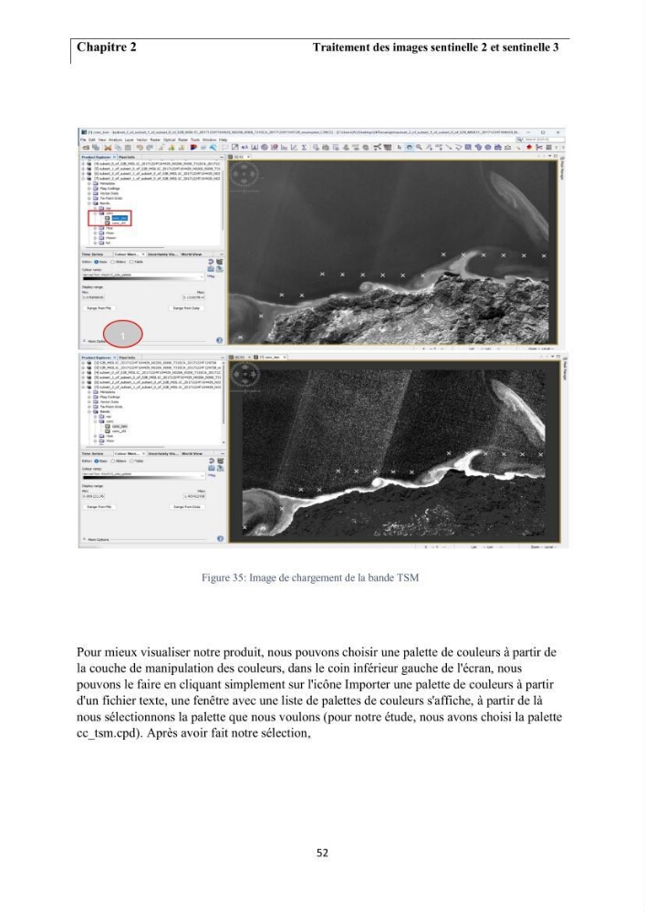
Task: Click reset arrow icon in top colour panel
Action: coord(211,262)
